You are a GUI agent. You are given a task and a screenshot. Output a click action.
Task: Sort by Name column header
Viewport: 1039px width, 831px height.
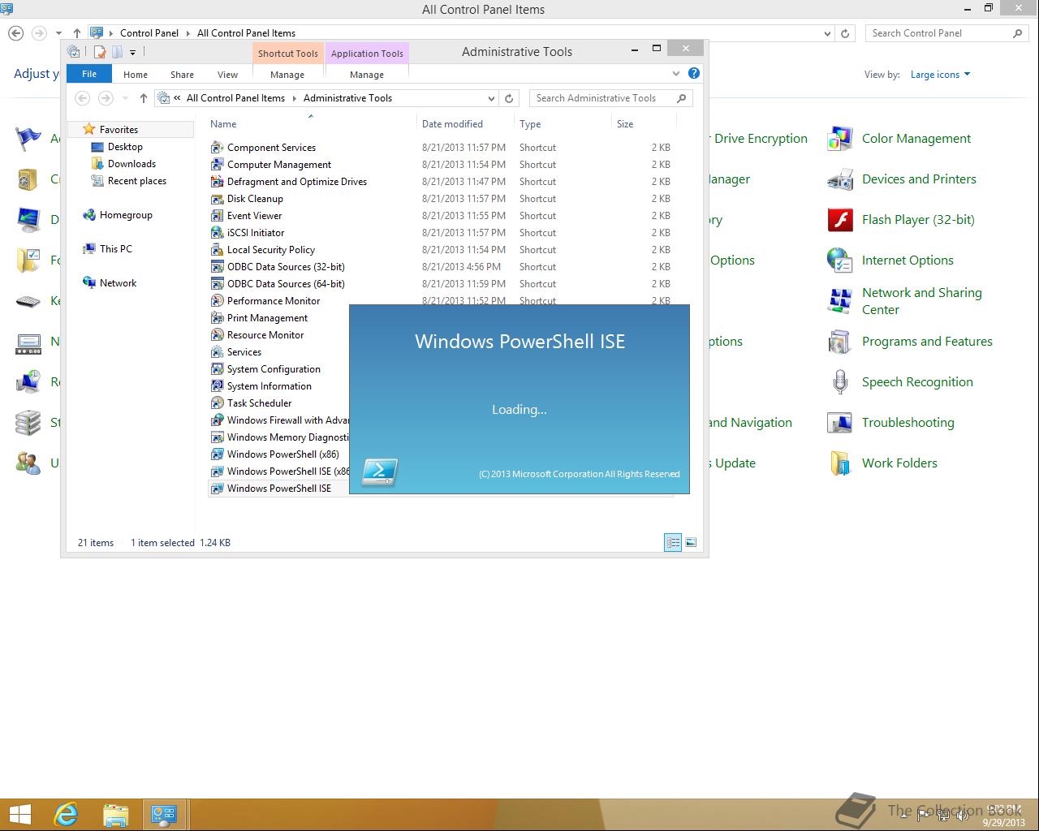point(223,124)
